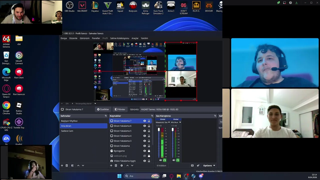Screen dimensions: 320x180
Task: Select the Sadece Cam scene
Action: (x=83, y=131)
